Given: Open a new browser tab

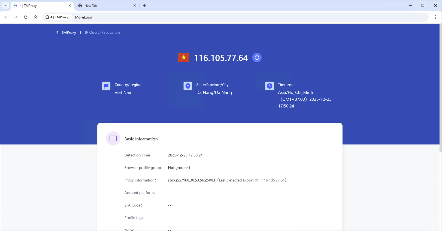Looking at the screenshot, I should (144, 5).
